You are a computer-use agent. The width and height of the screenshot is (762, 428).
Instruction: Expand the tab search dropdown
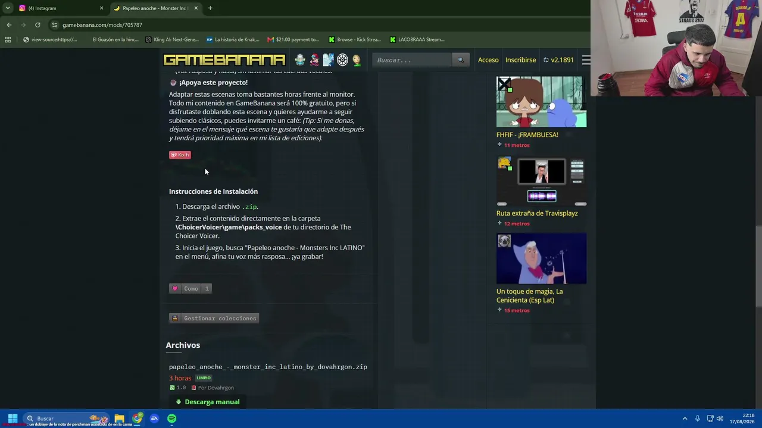[7, 8]
